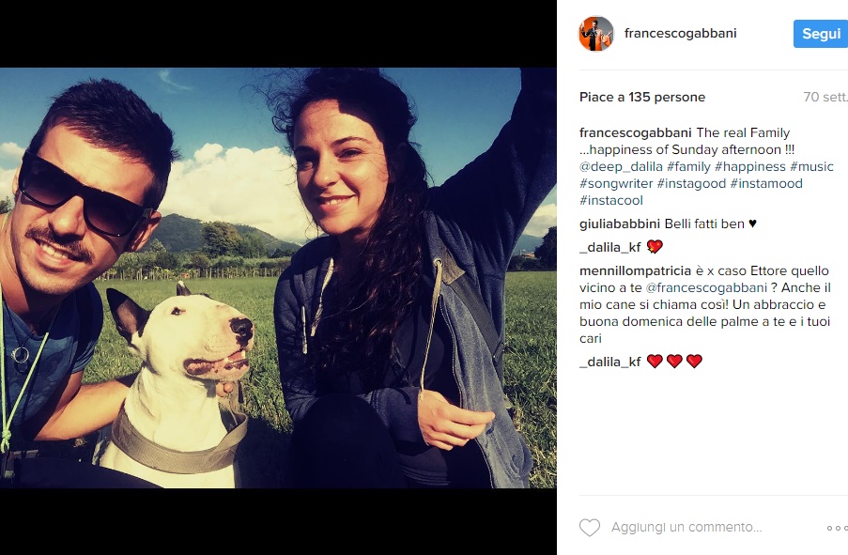View 'Piace a 135 persone' likes list

[642, 98]
